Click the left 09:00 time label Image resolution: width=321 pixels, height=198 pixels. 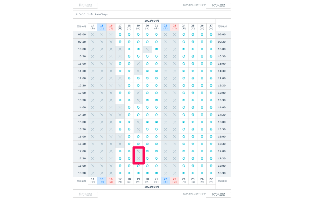click(x=82, y=35)
